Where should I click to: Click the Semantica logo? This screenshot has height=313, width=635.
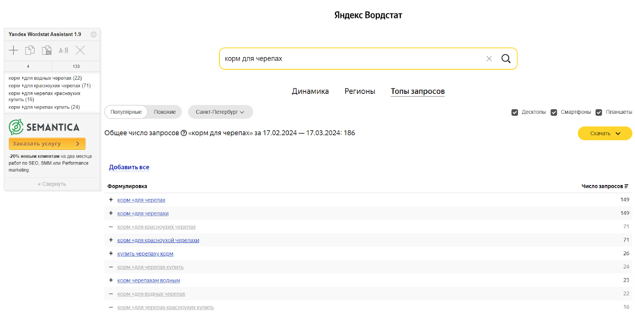tap(44, 127)
